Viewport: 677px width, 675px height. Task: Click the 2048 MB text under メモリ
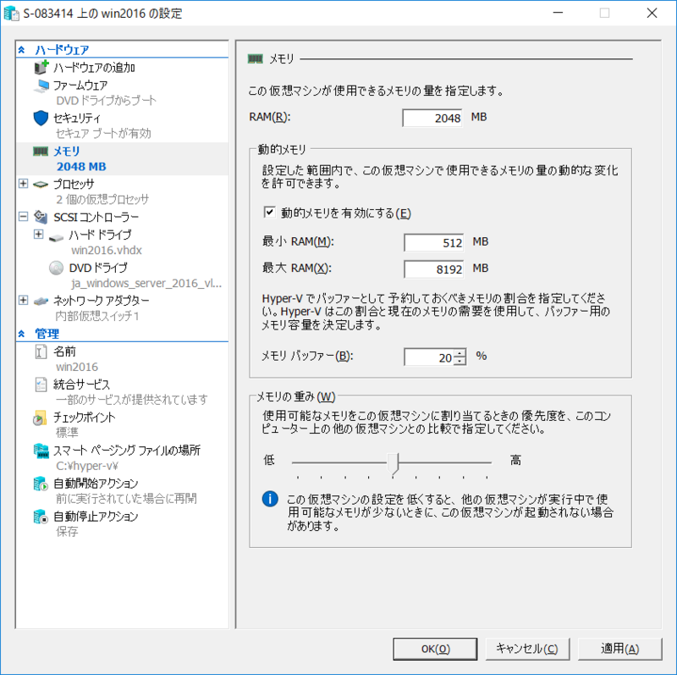(81, 166)
